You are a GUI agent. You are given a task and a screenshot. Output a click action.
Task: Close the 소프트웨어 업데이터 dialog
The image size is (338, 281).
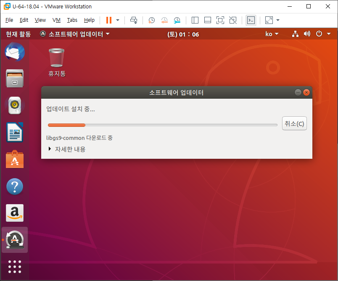pyautogui.click(x=306, y=92)
